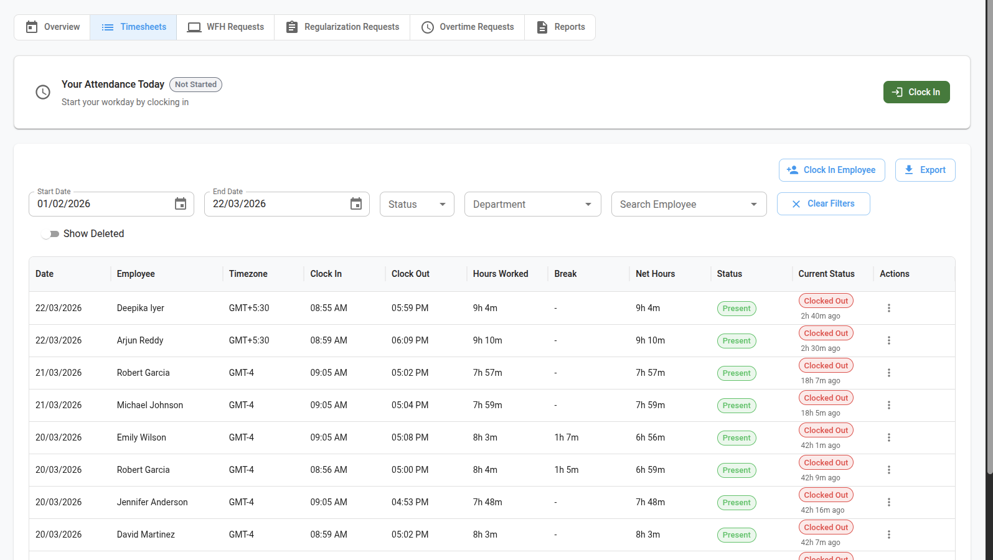
Task: Open the WFH Requests tab
Action: click(x=226, y=27)
